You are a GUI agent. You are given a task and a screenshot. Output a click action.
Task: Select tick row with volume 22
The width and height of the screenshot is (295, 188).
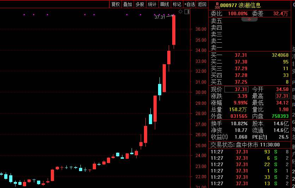(250, 164)
